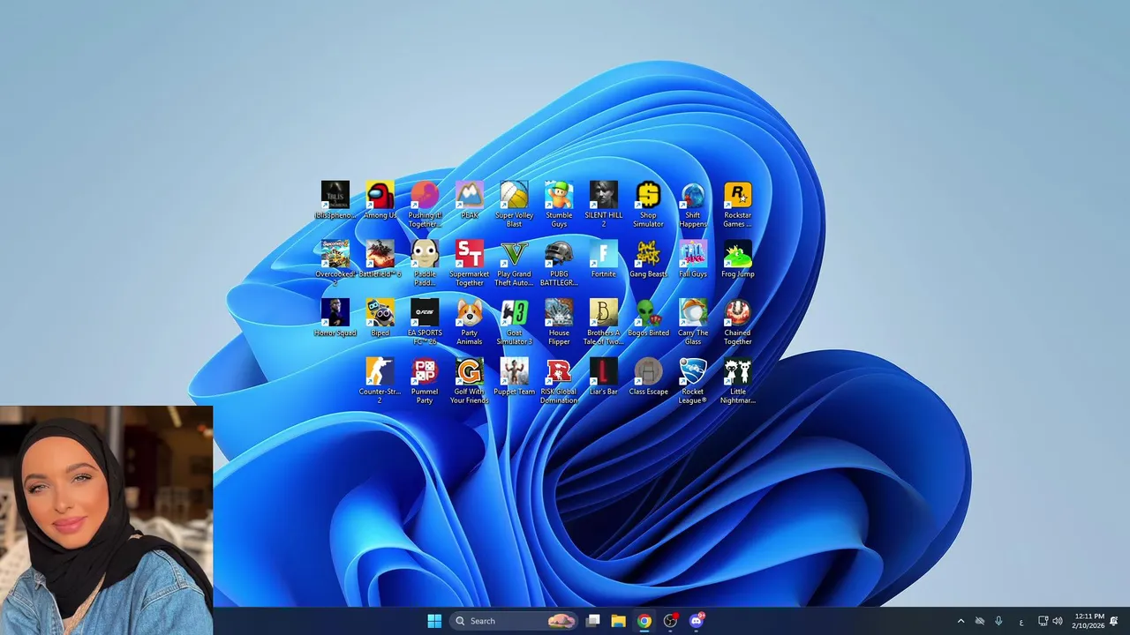Select the Iblis3pheno... desktop shortcut

(x=335, y=200)
